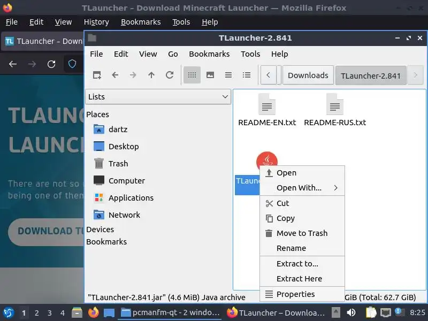Choose Extract Here in context menu
This screenshot has height=321, width=428.
(x=302, y=279)
